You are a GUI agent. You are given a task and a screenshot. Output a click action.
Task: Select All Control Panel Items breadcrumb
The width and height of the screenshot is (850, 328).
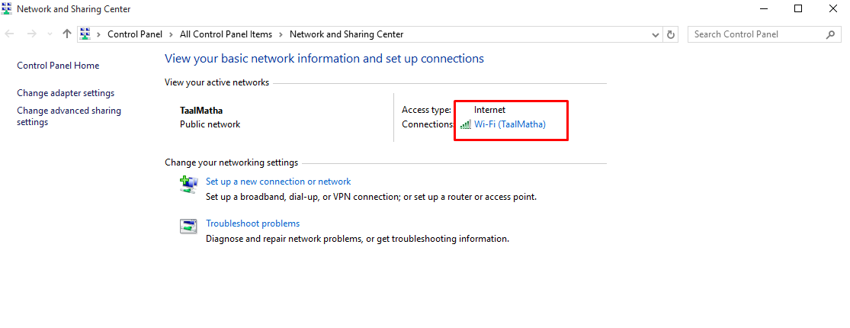pos(226,34)
